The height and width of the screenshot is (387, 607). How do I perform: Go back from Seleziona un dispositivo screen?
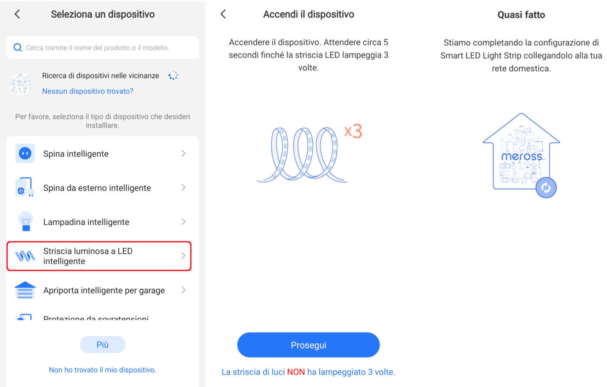pos(17,14)
